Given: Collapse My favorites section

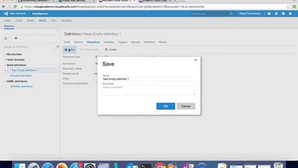Looking at the screenshot, I should coord(5,54).
